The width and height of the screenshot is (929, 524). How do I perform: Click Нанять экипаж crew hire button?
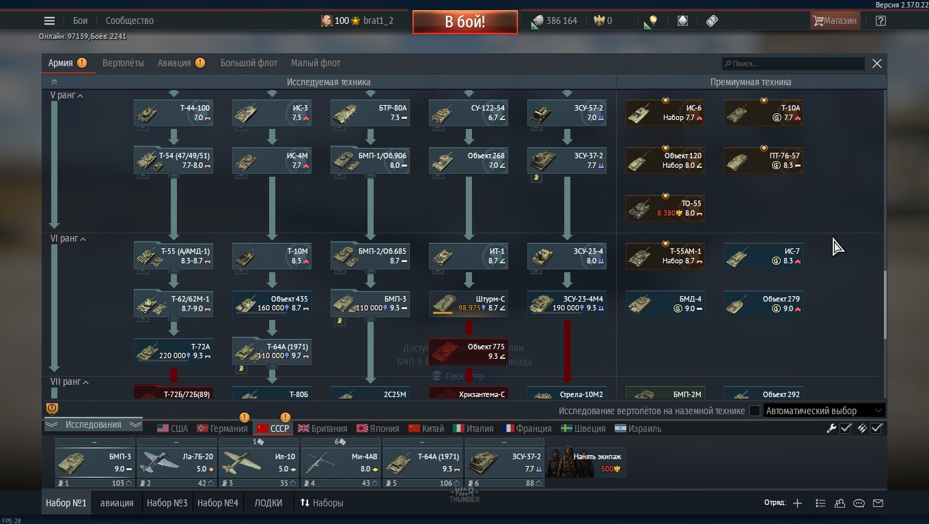click(x=586, y=463)
